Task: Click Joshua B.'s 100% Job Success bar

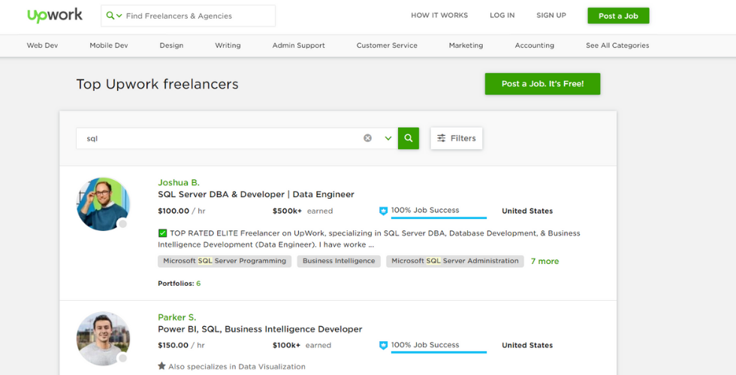Action: 439,217
